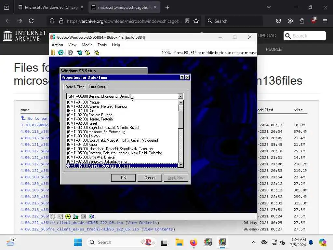Image resolution: width=333 pixels, height=250 pixels.
Task: Open a new Firefox tab with plus button
Action: tap(167, 7)
